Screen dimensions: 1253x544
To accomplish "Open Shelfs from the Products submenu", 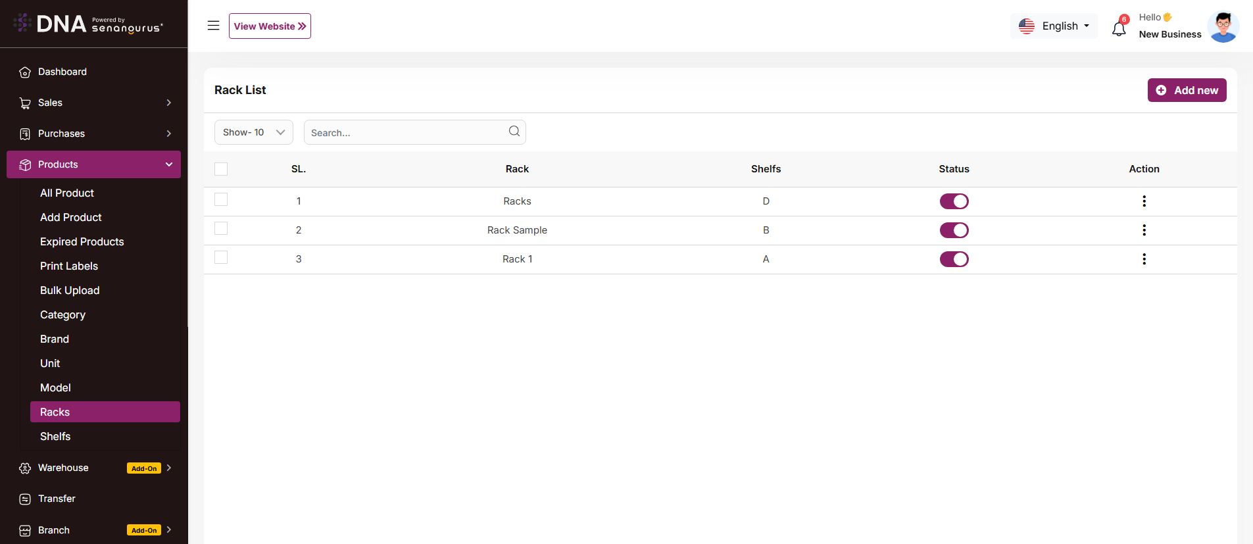I will 55,437.
